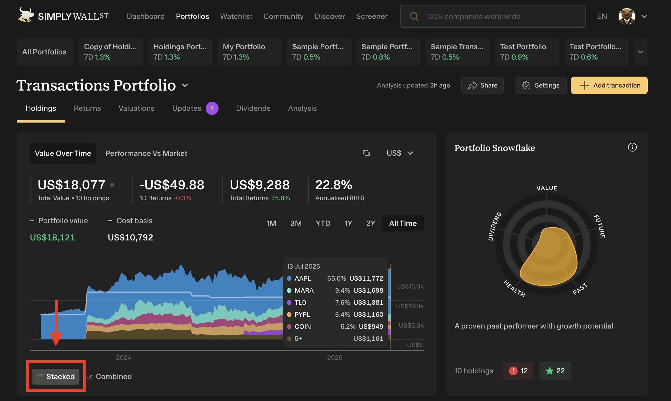Open the user avatar profile picture
671x401 pixels.
(x=627, y=16)
